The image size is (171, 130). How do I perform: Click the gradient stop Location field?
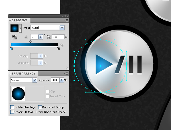coord(34,63)
